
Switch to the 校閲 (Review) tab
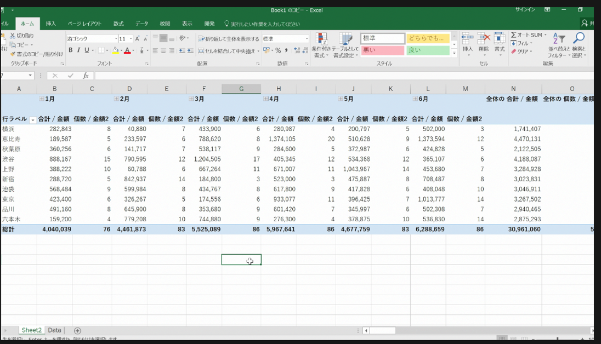coord(165,24)
